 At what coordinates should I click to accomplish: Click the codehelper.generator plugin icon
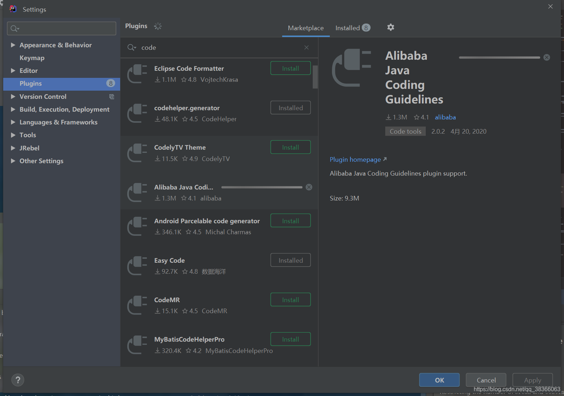tap(137, 113)
